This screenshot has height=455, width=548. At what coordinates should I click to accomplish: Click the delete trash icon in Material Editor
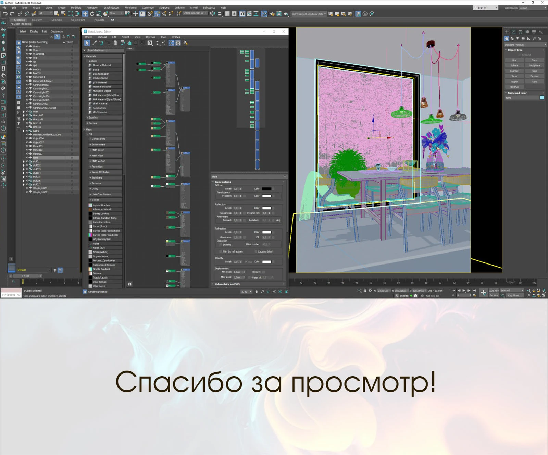(115, 43)
